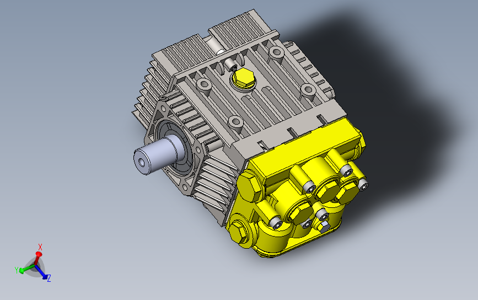Viewport: 478px width, 300px height.
Task: Select the silver hex bolt under the yellow manifold
Action: (324, 227)
